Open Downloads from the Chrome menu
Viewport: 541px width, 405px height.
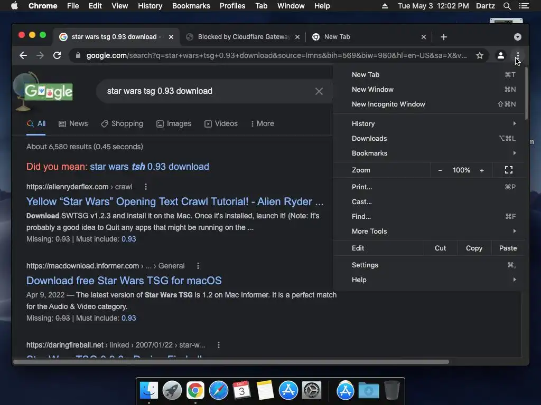[429, 139]
